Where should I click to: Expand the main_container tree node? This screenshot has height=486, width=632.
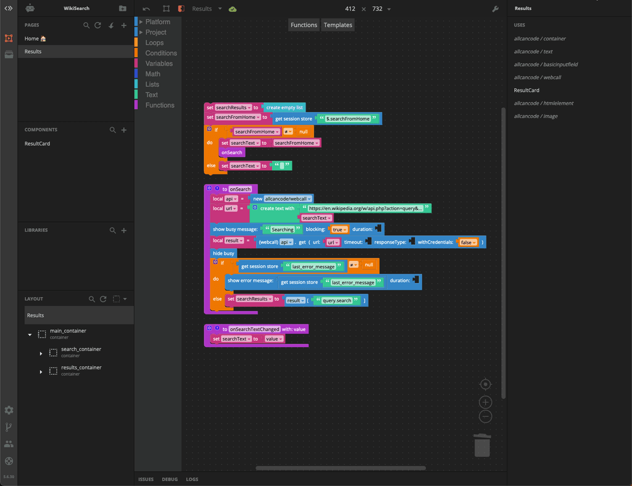click(30, 335)
